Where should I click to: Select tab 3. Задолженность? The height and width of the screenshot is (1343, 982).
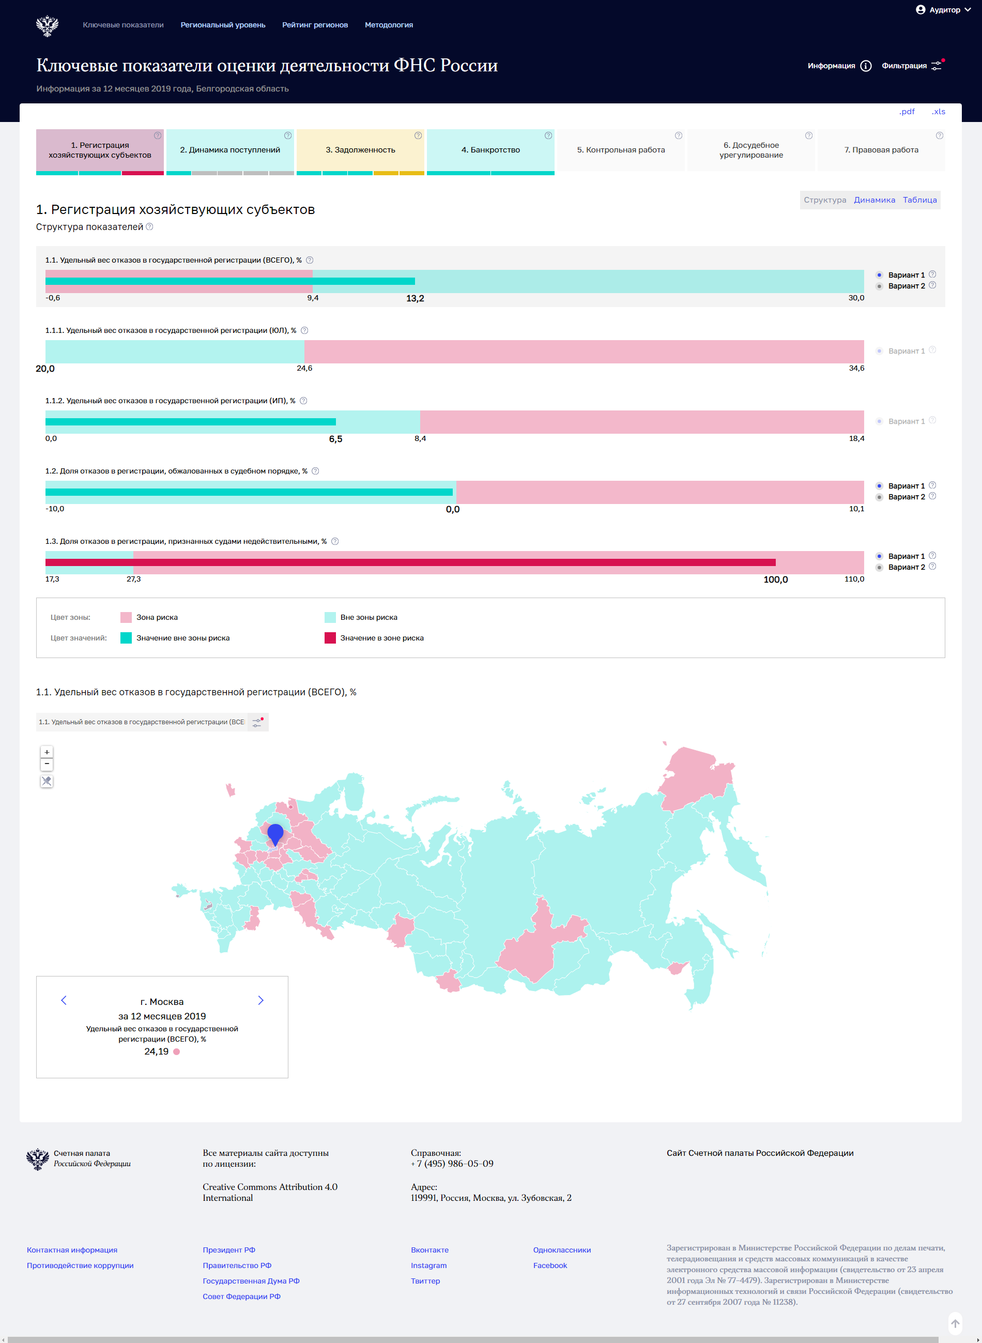coord(360,150)
